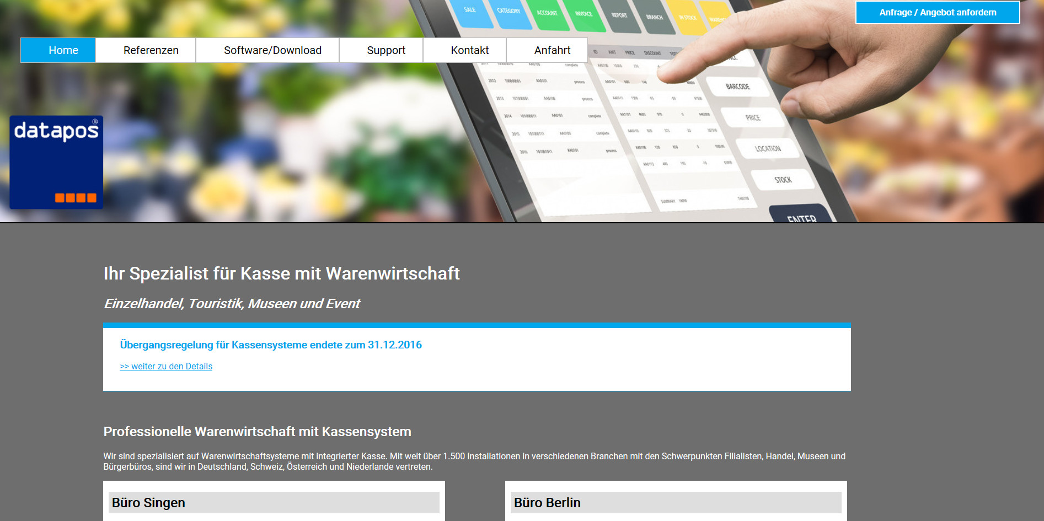Click the gray BRANCH tile on tablet

655,18
